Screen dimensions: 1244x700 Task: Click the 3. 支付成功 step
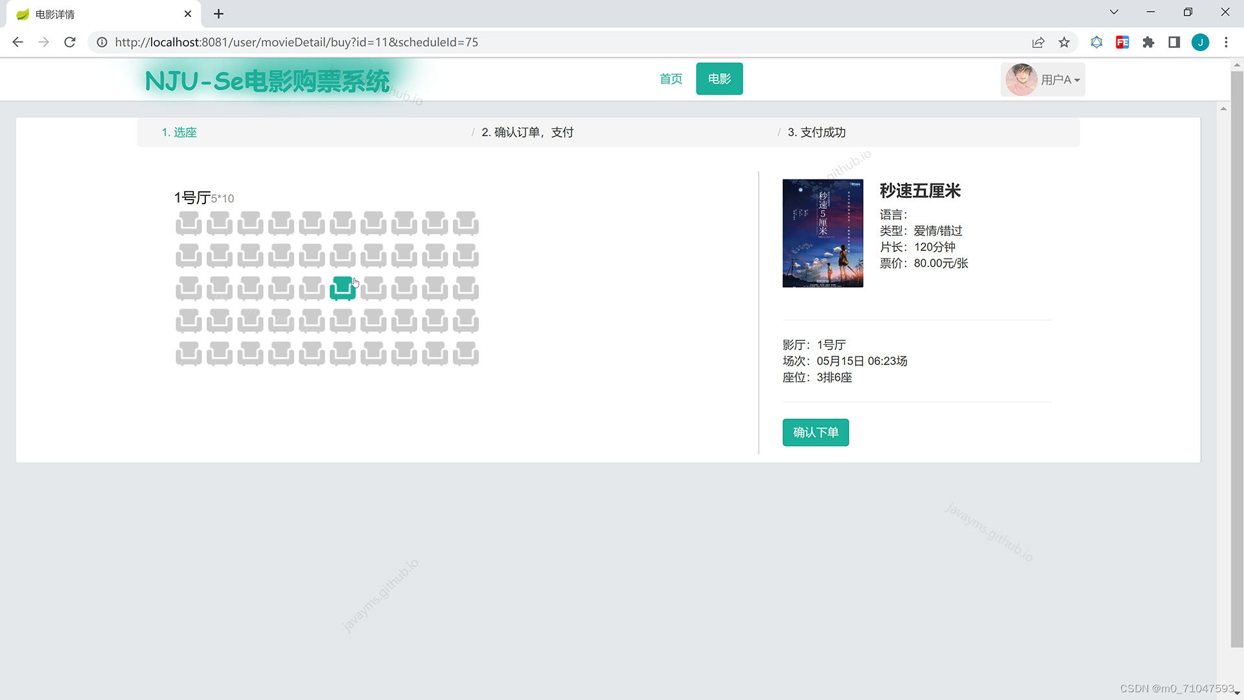[816, 132]
